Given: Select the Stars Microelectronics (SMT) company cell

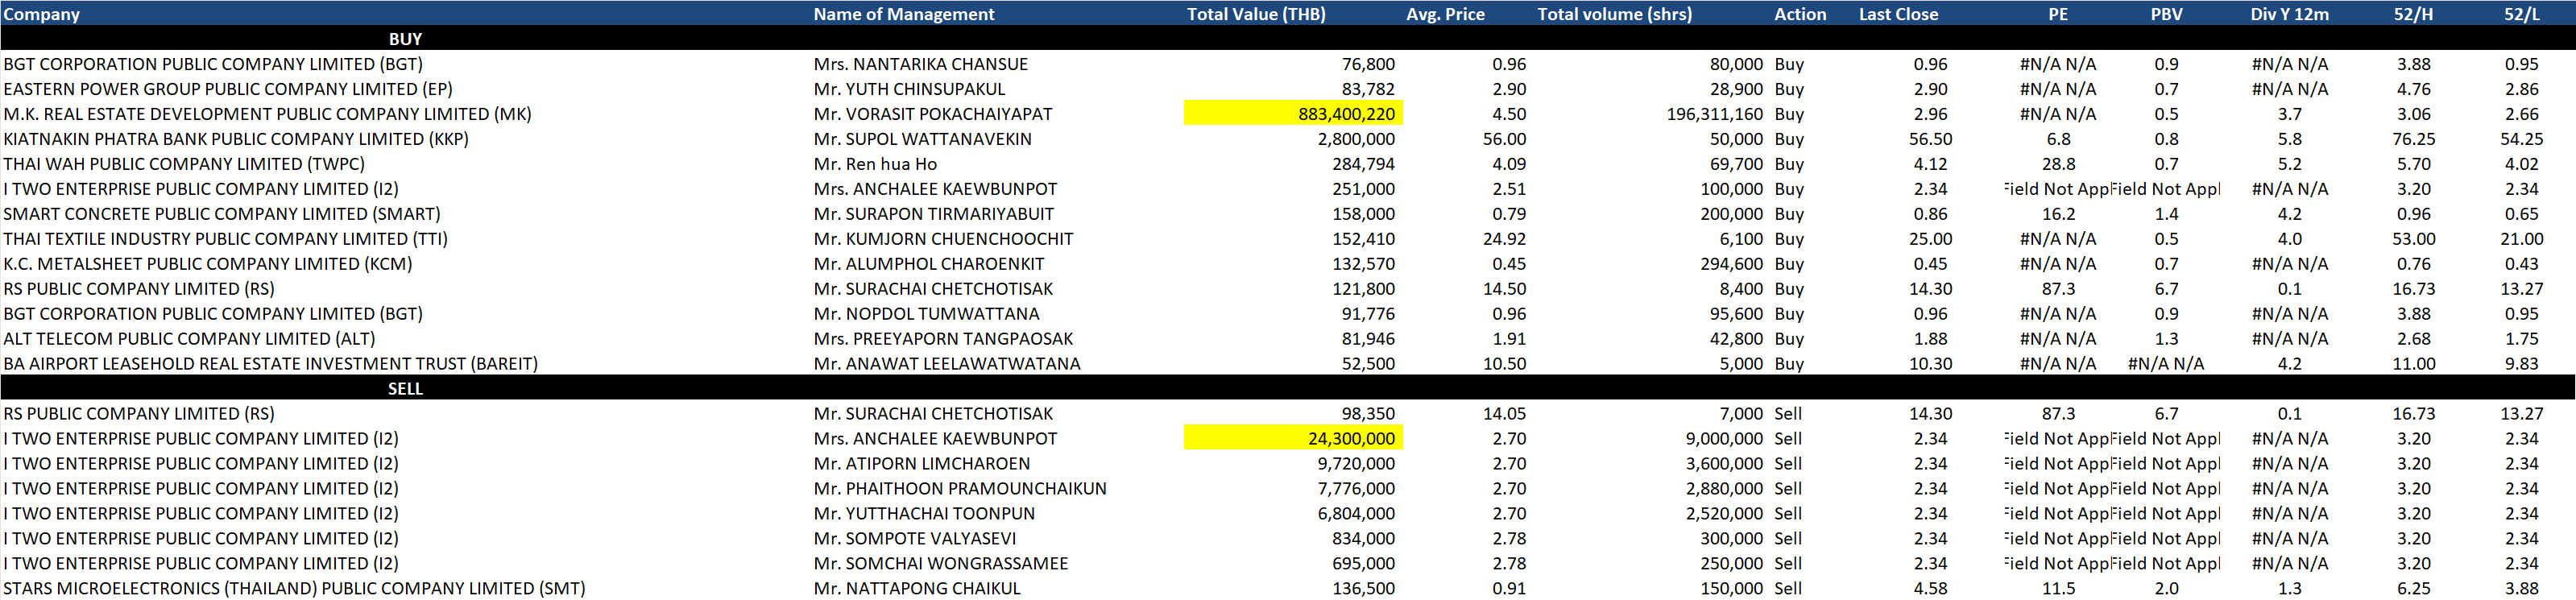Looking at the screenshot, I should [x=294, y=589].
